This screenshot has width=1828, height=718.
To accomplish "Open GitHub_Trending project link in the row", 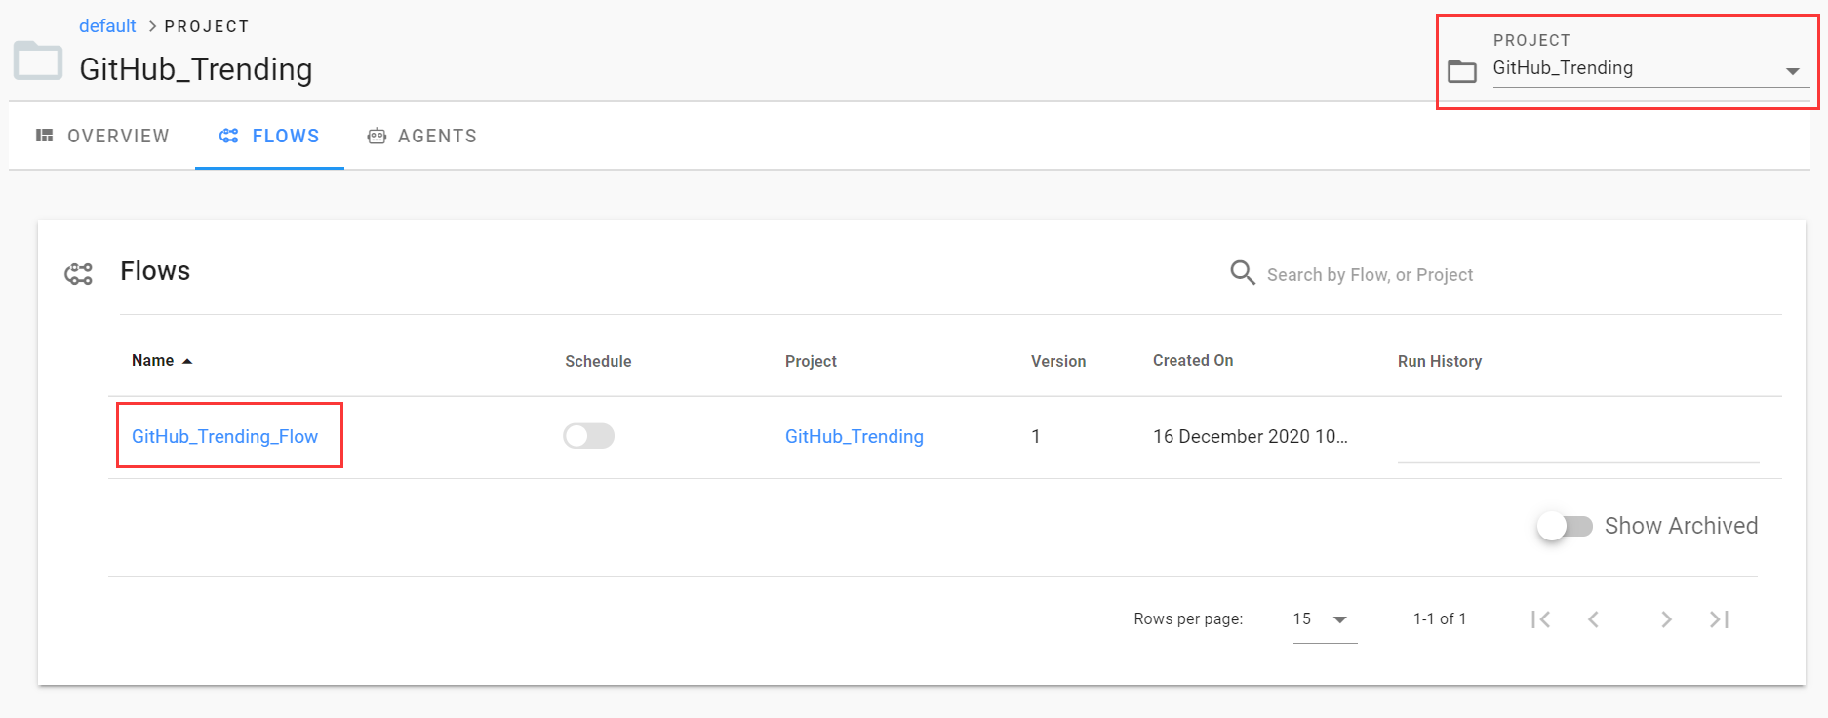I will click(x=854, y=436).
